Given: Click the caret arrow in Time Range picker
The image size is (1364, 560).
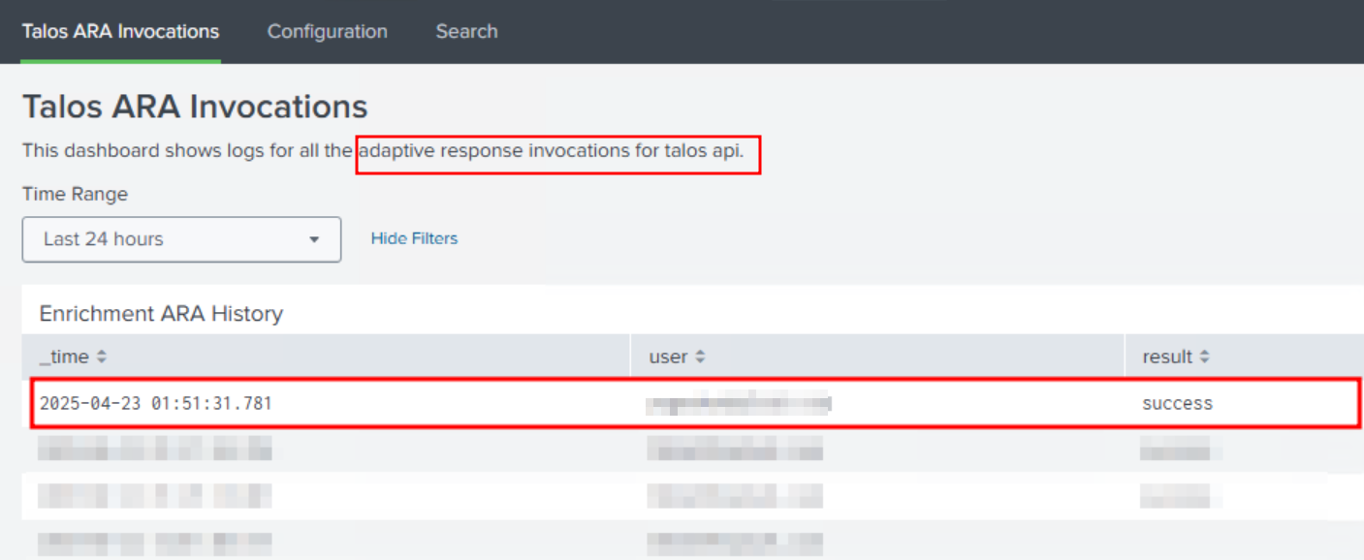Looking at the screenshot, I should [314, 240].
